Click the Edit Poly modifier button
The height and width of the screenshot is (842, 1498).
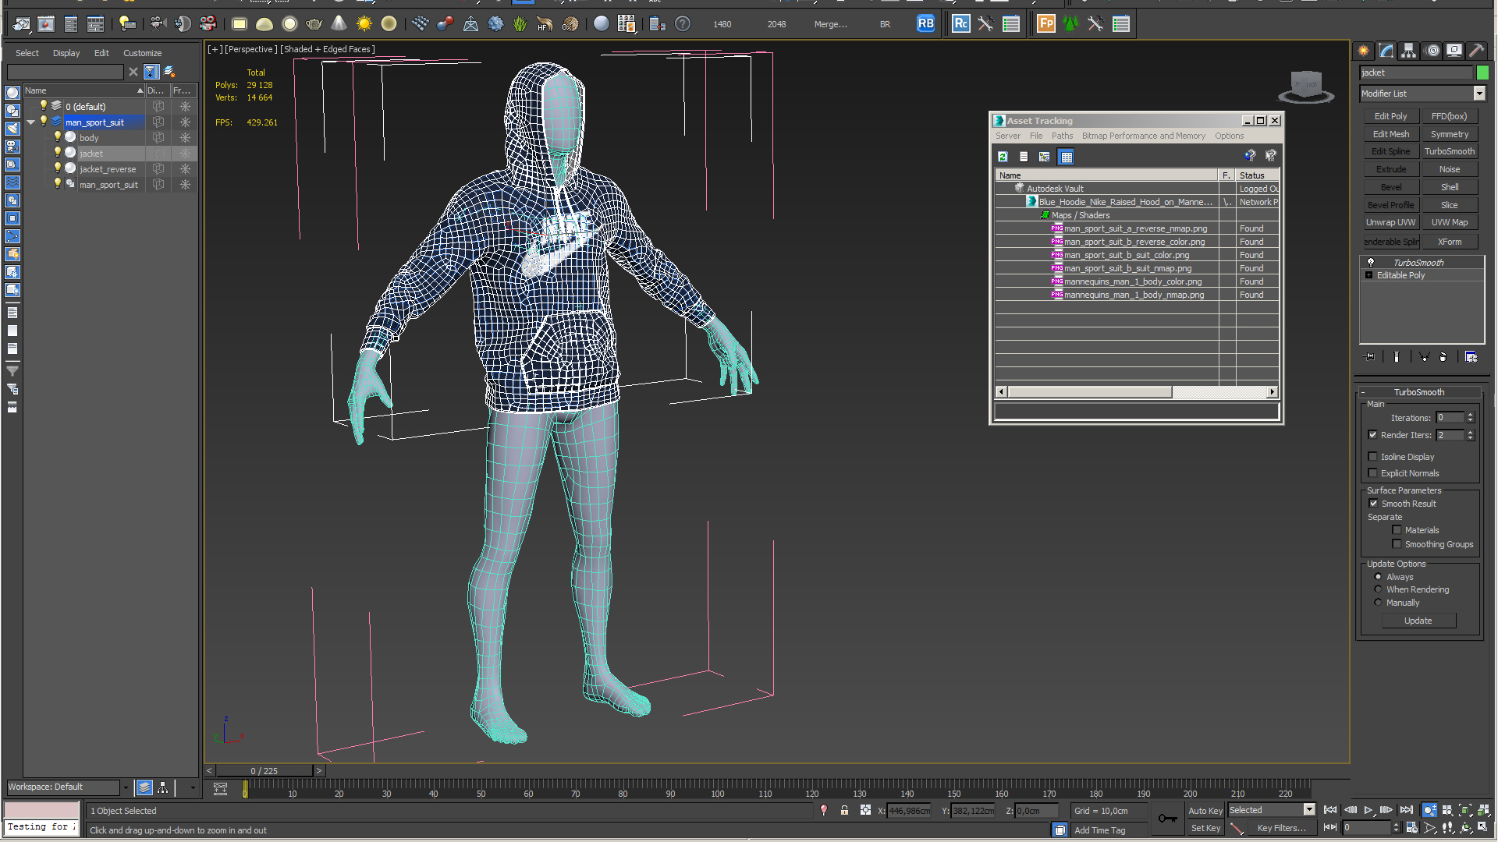tap(1390, 116)
